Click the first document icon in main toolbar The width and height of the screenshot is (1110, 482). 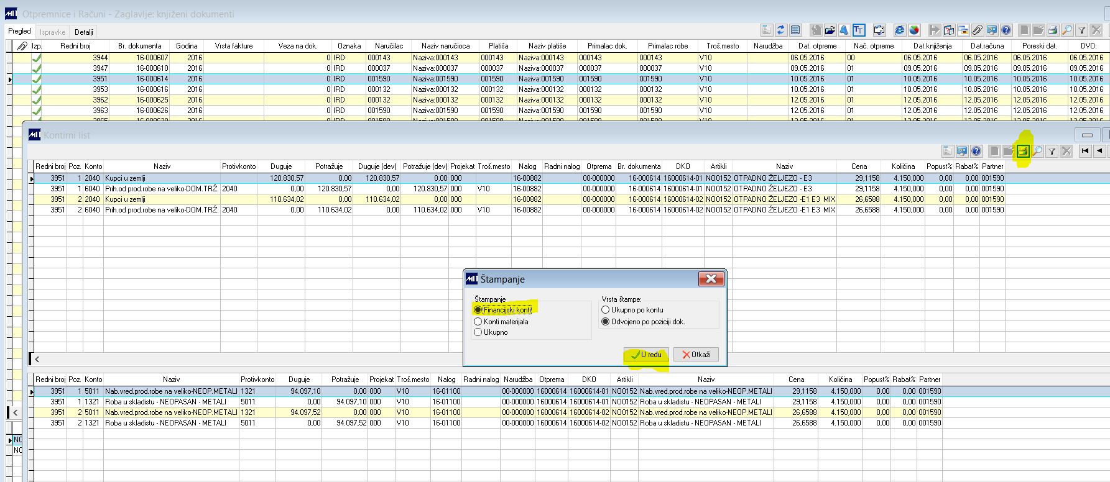[767, 30]
